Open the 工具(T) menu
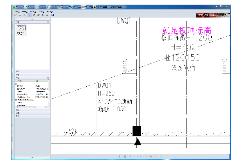The image size is (250, 165). click(41, 11)
